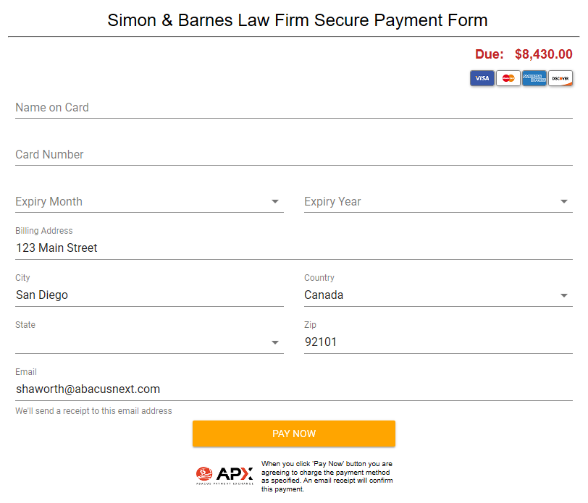Image resolution: width=588 pixels, height=503 pixels.
Task: Focus the Card Number field
Action: (293, 155)
